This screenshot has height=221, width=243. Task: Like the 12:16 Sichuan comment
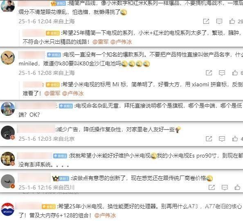[237, 187]
